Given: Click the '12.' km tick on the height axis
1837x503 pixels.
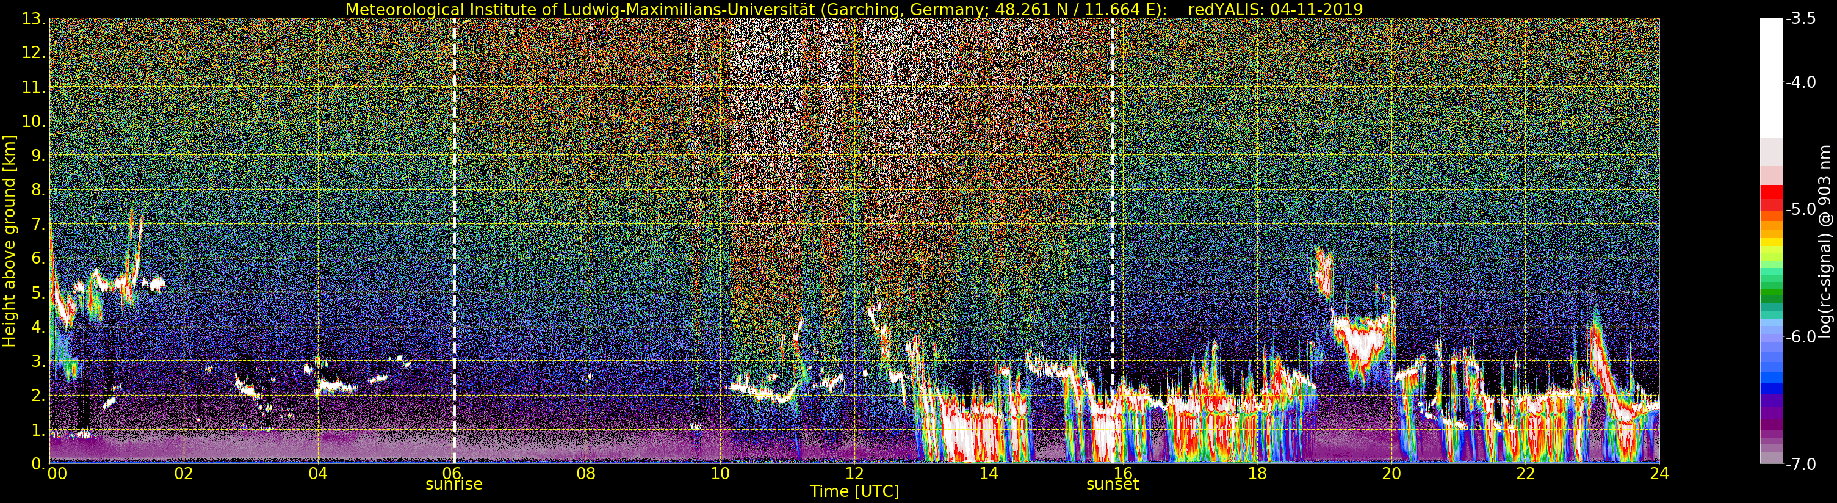Looking at the screenshot, I should tap(34, 52).
